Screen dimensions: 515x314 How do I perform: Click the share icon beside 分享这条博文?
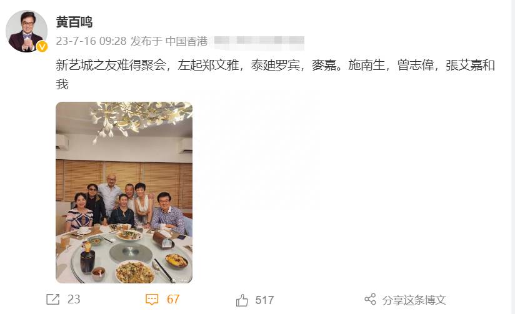pyautogui.click(x=370, y=299)
